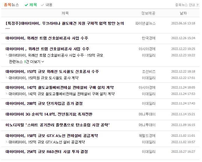Open article 3Q 순이익 14.8억 흑자전환
Screen dimensions: 202x162
[x=49, y=114]
